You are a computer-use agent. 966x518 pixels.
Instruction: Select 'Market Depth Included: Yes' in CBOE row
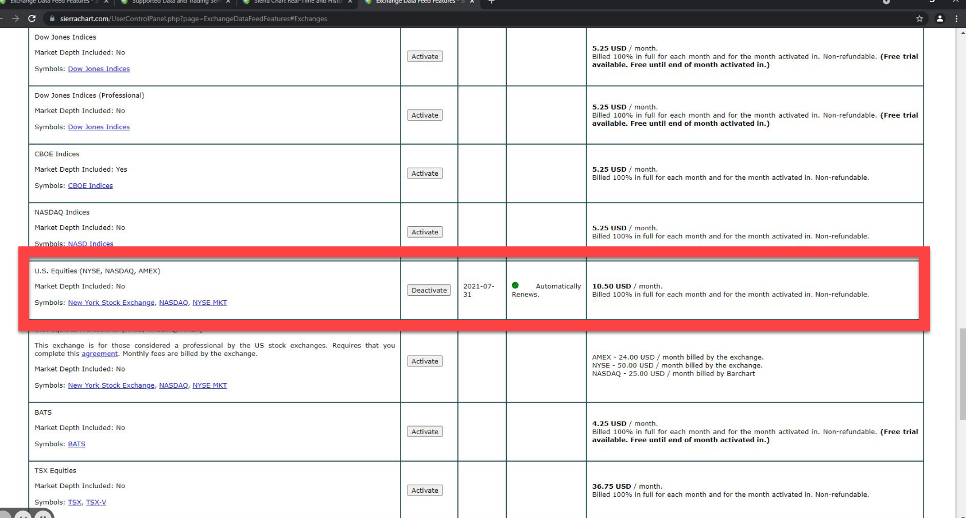click(x=81, y=169)
